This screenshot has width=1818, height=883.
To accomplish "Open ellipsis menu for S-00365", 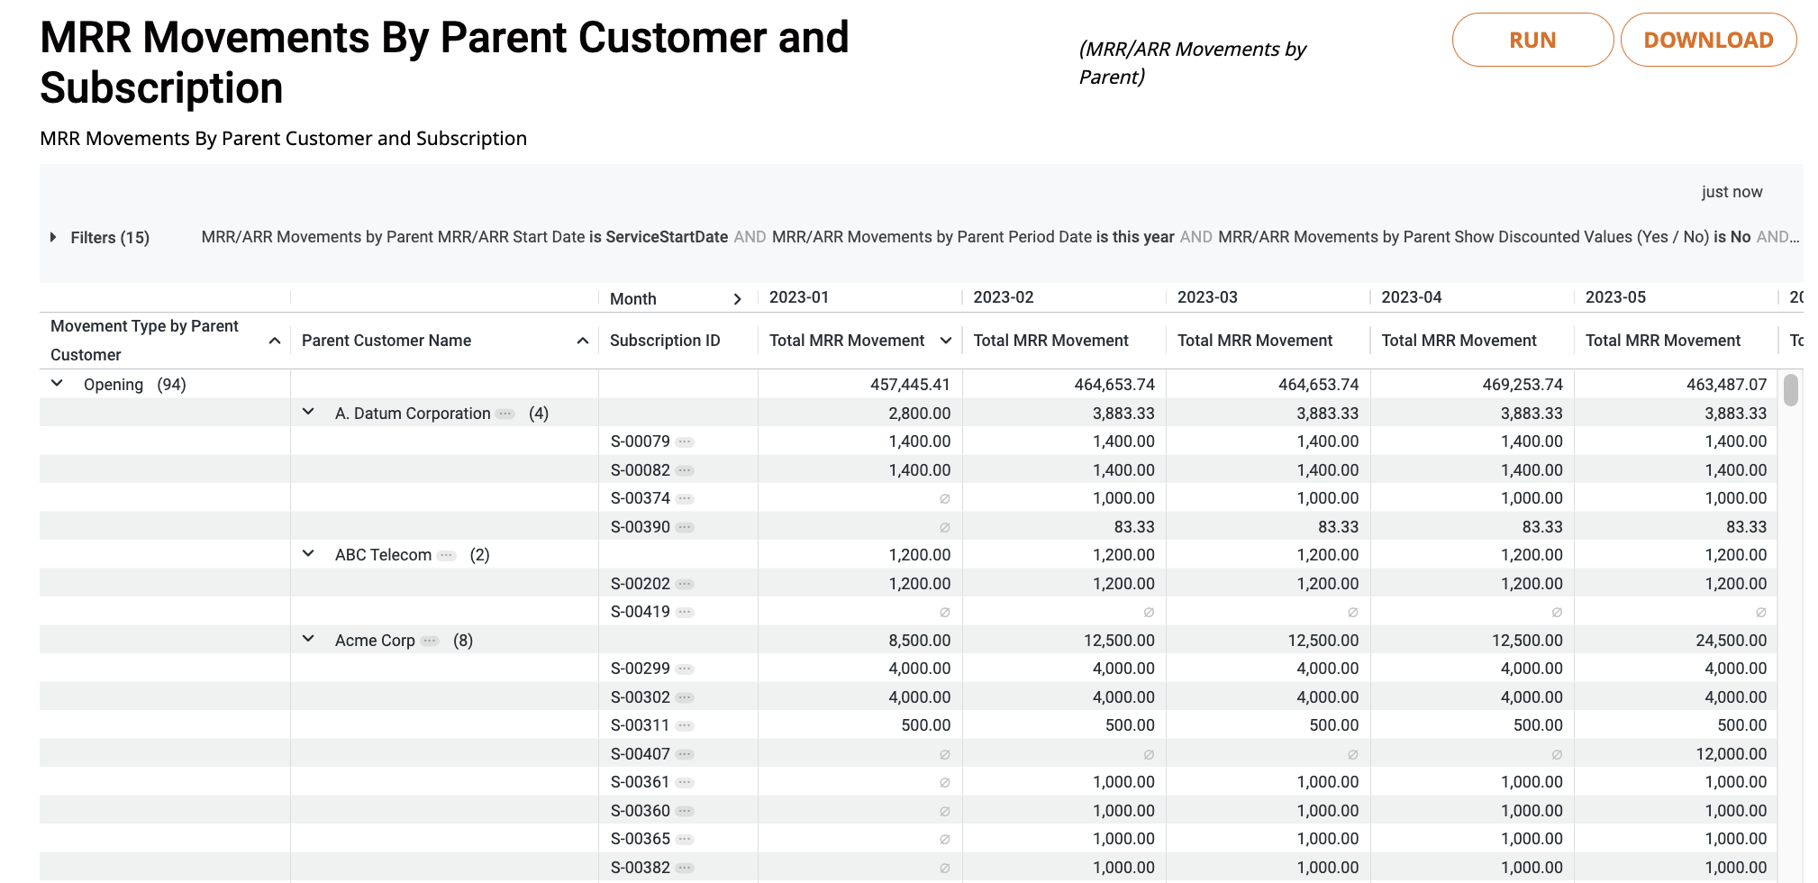I will tap(685, 839).
